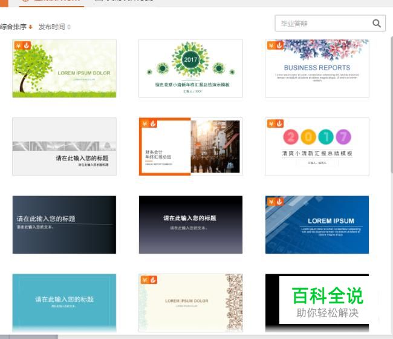This screenshot has width=393, height=339.
Task: Click paid badge on cream floral template
Action: click(149, 280)
